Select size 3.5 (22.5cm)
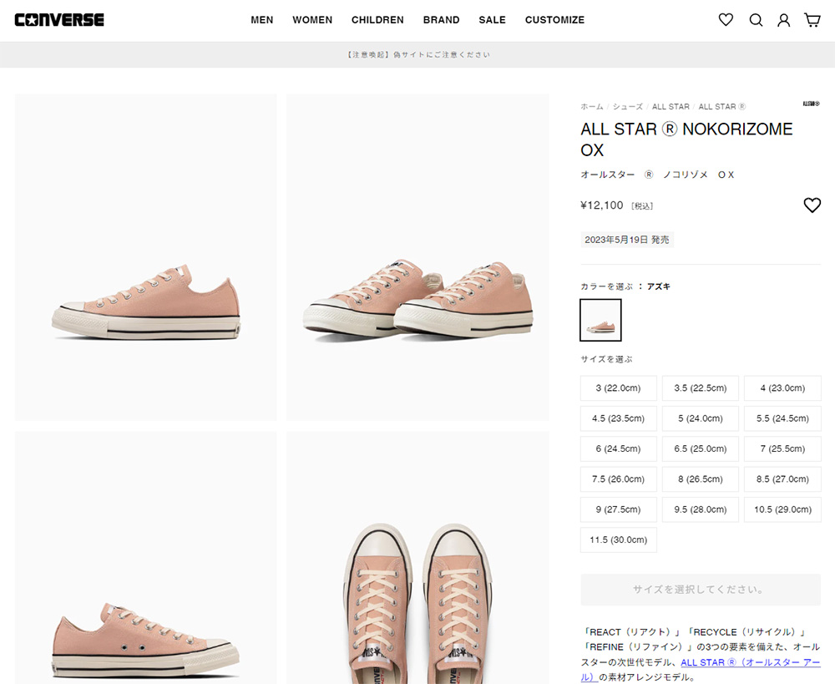This screenshot has width=835, height=684. (701, 388)
